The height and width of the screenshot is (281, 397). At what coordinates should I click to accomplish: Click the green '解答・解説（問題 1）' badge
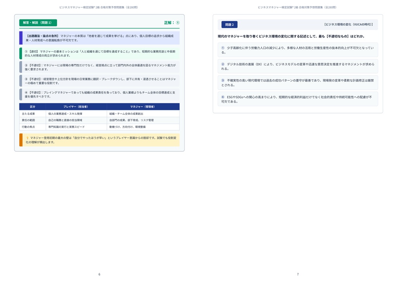click(38, 23)
